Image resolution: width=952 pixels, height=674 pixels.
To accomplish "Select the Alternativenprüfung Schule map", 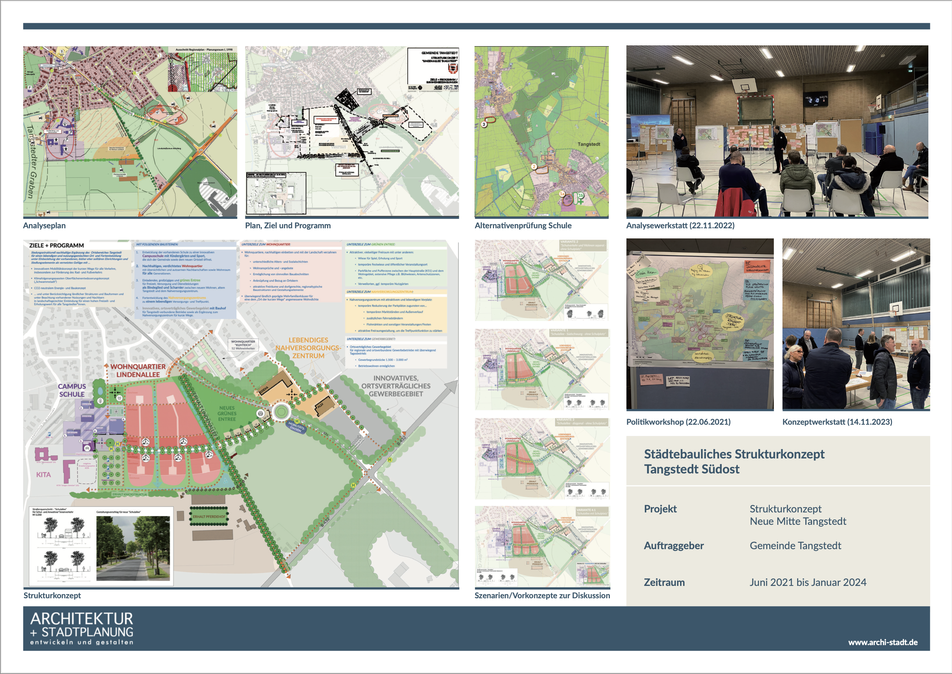I will tap(541, 131).
